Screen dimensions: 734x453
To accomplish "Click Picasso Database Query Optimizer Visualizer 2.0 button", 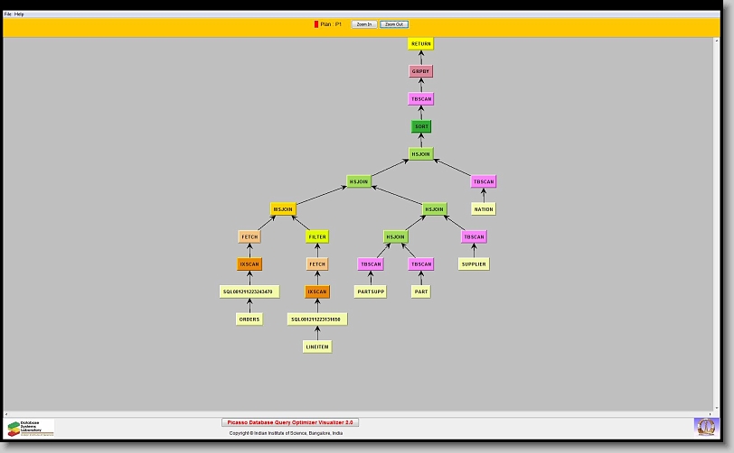I will pyautogui.click(x=290, y=421).
